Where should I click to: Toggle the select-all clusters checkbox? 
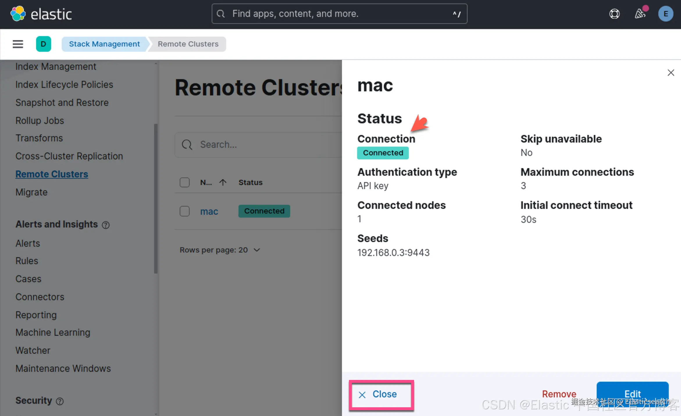[185, 182]
